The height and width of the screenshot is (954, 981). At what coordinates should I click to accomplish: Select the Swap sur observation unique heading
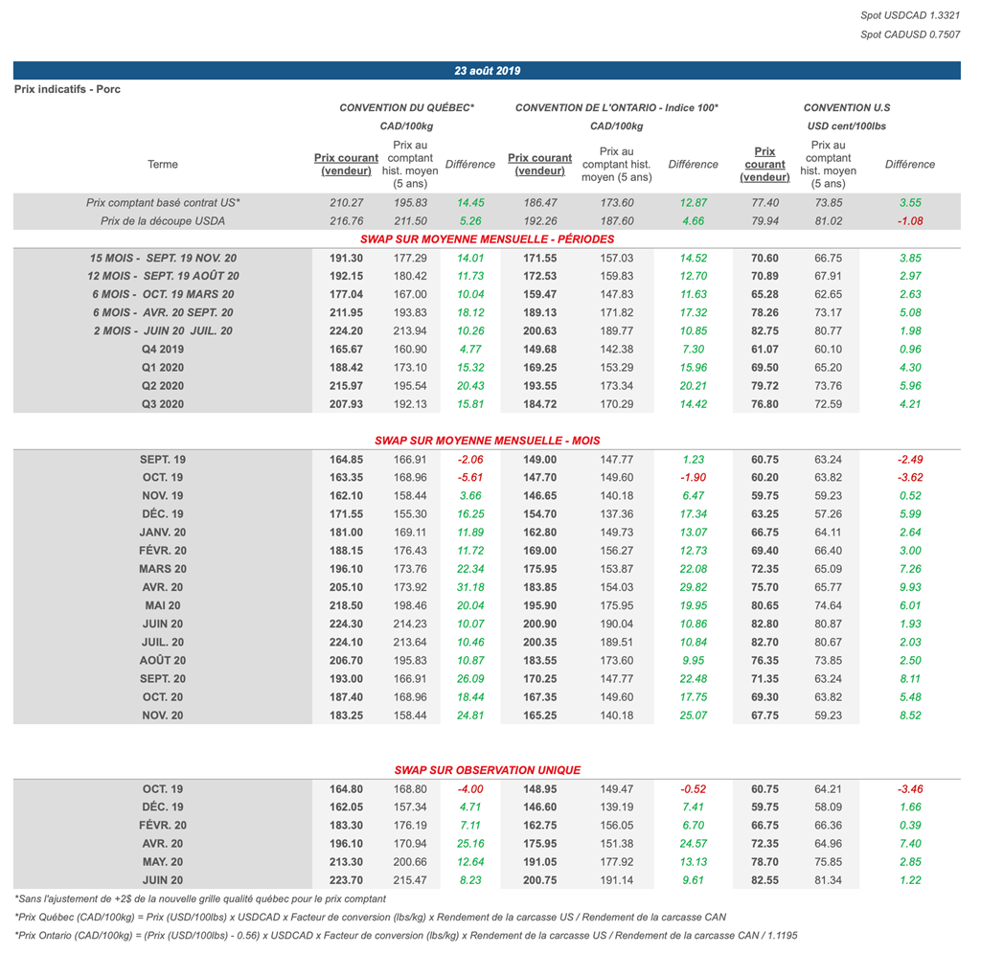487,770
